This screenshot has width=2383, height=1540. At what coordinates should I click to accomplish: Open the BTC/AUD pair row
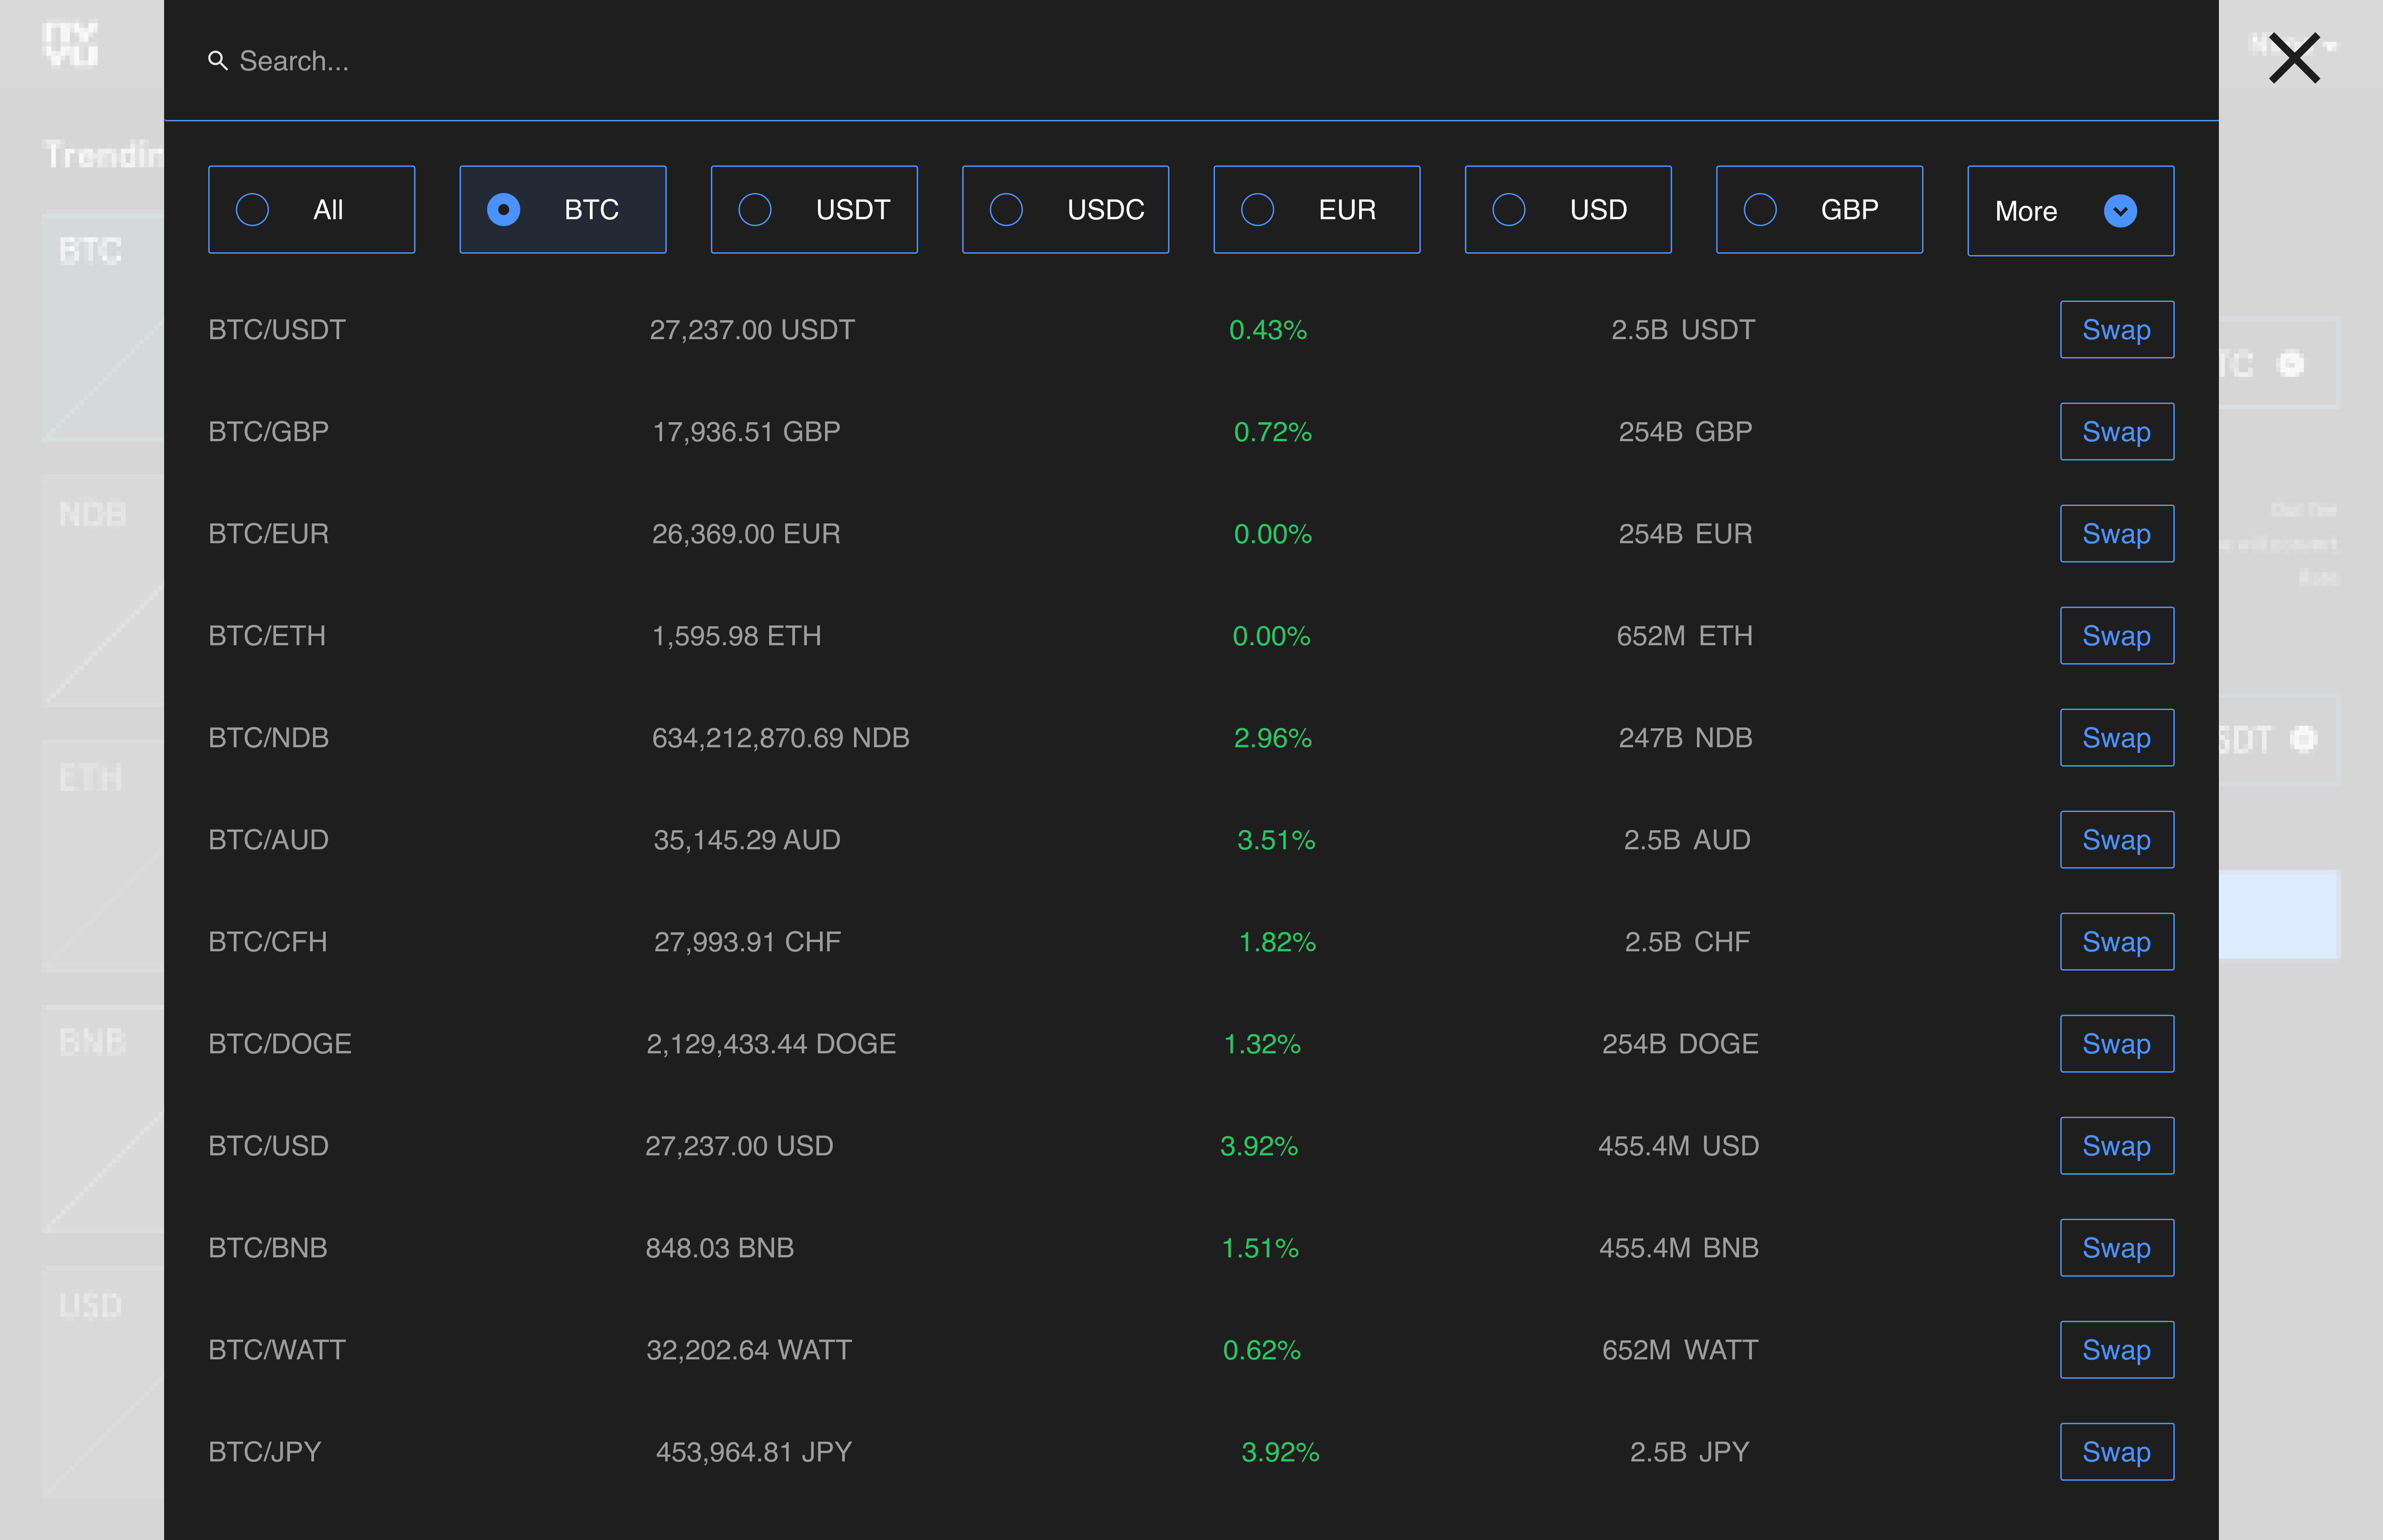(268, 840)
